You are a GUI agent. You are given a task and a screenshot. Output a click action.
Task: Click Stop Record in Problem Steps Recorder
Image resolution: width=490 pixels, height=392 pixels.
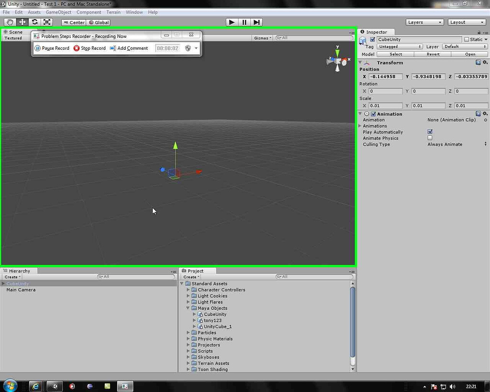point(89,48)
